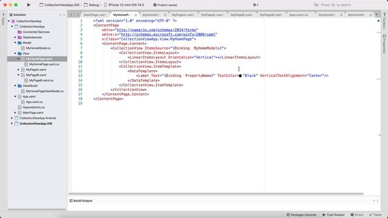Change the Debug build configuration

click(92, 5)
